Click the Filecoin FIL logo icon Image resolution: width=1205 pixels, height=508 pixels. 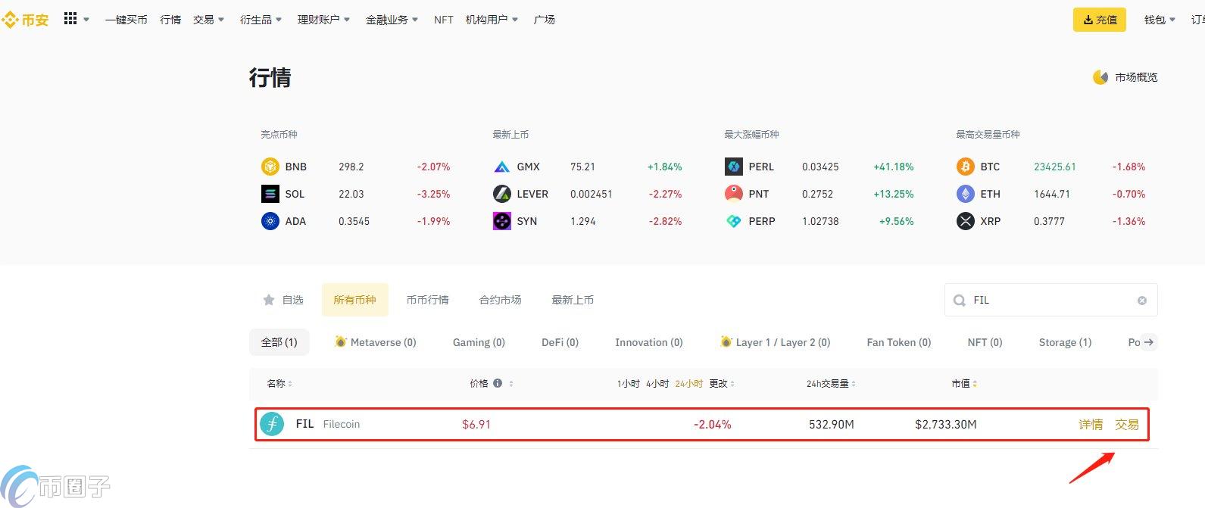pos(272,424)
